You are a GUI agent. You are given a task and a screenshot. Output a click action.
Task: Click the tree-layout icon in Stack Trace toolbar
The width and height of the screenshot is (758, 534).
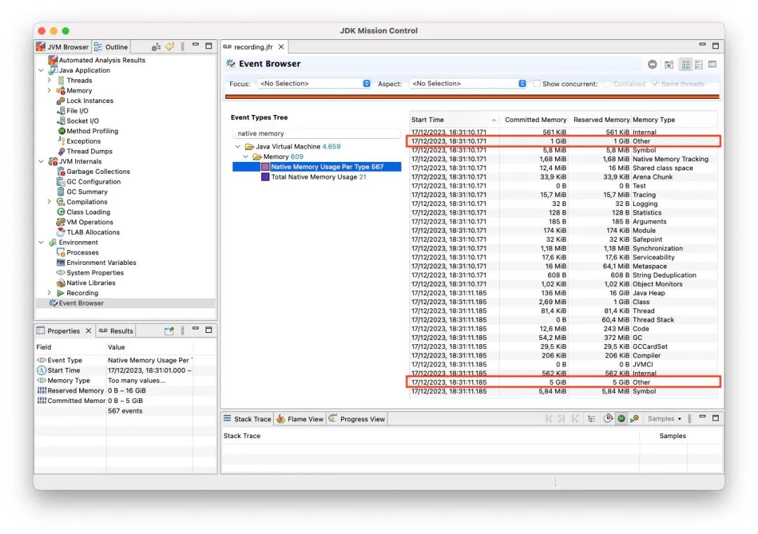tap(591, 419)
